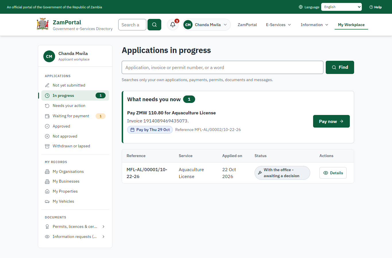The image size is (392, 258).
Task: Click the Aquaculture License service cell
Action: pos(191,173)
